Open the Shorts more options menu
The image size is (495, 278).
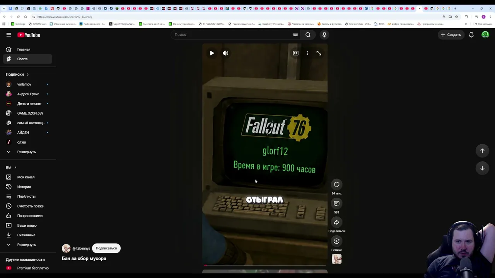(307, 53)
